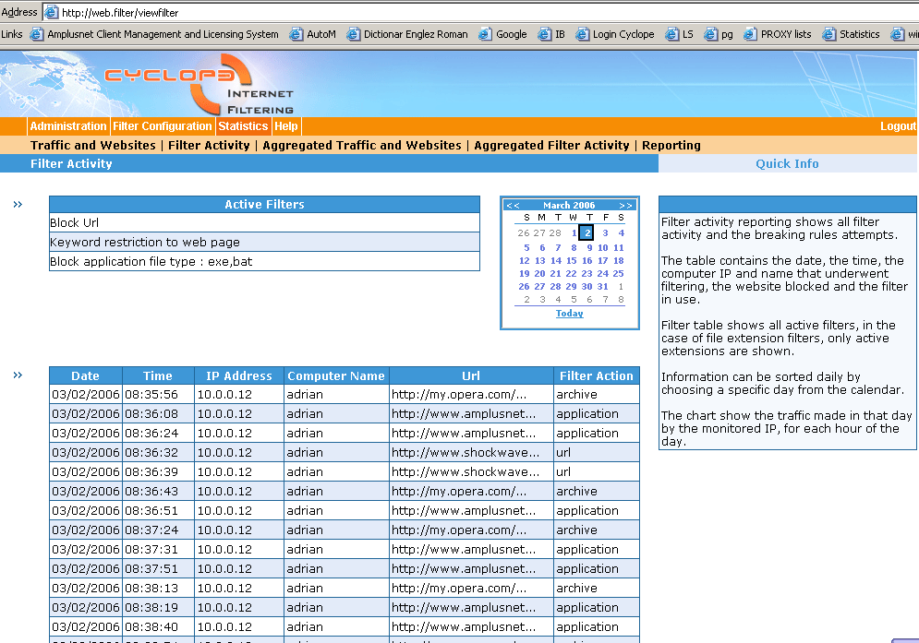Click the Url column header
The height and width of the screenshot is (643, 919).
[x=471, y=376]
